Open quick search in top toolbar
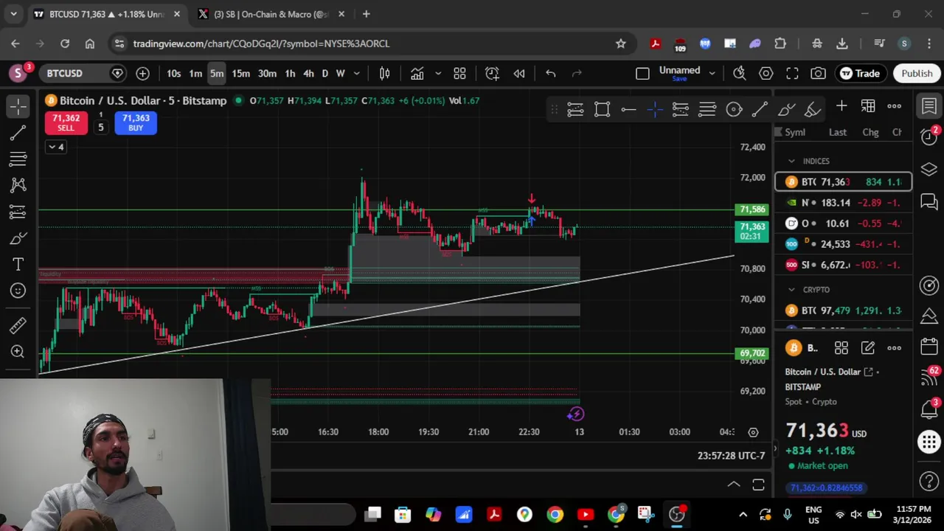944x531 pixels. (x=739, y=73)
